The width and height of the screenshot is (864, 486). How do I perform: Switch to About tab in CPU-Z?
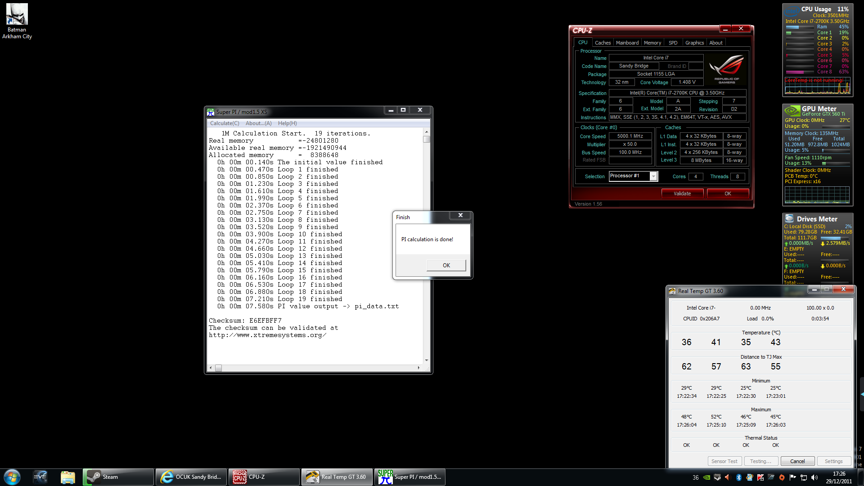716,43
